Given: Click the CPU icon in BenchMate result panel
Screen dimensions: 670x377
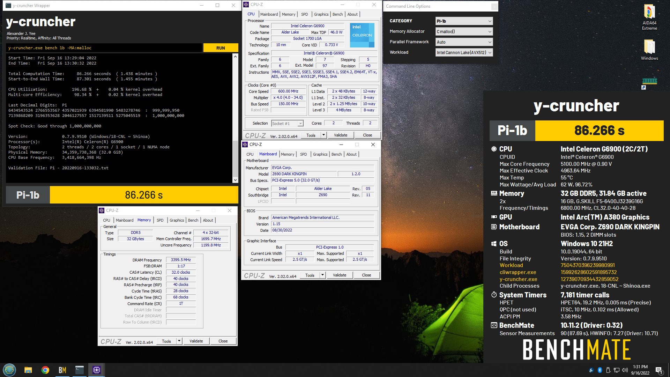Looking at the screenshot, I should pos(494,149).
